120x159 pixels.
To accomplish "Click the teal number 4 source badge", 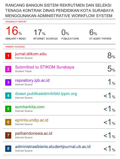I will click(8, 96).
